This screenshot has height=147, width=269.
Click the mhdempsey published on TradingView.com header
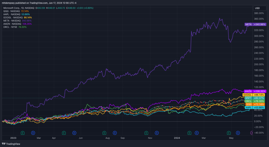click(x=39, y=3)
